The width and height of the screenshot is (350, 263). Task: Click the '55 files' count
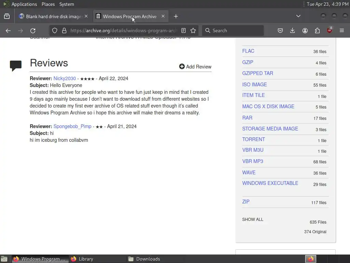click(x=320, y=85)
